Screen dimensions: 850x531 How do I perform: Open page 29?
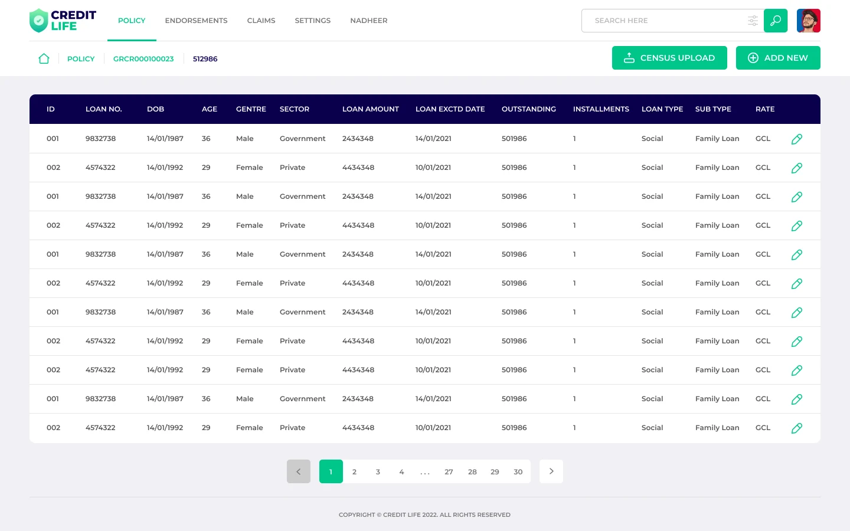click(495, 472)
